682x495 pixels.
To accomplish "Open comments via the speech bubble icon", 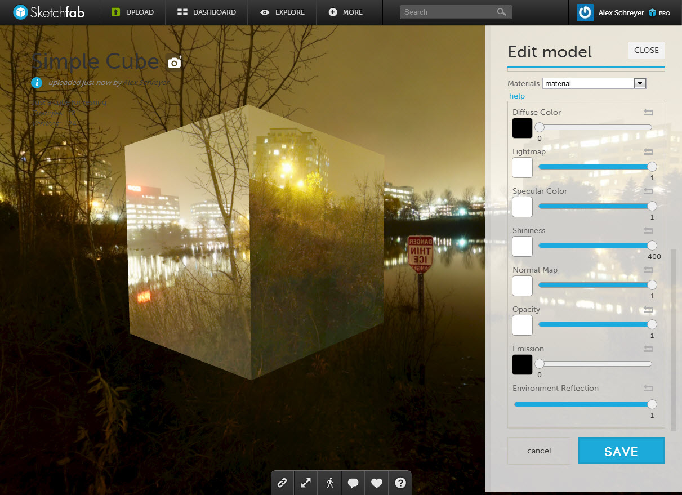I will 353,483.
